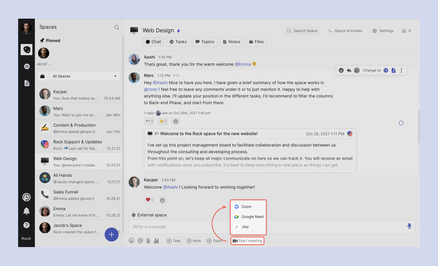Click the blue plus button to create a space
This screenshot has width=438, height=266.
111,235
